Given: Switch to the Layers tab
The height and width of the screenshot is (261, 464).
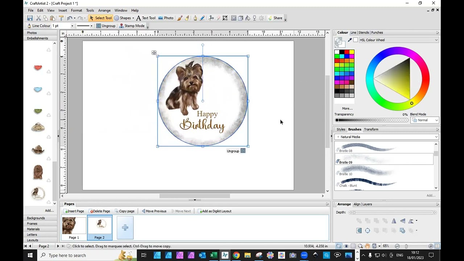Looking at the screenshot, I should pyautogui.click(x=367, y=204).
